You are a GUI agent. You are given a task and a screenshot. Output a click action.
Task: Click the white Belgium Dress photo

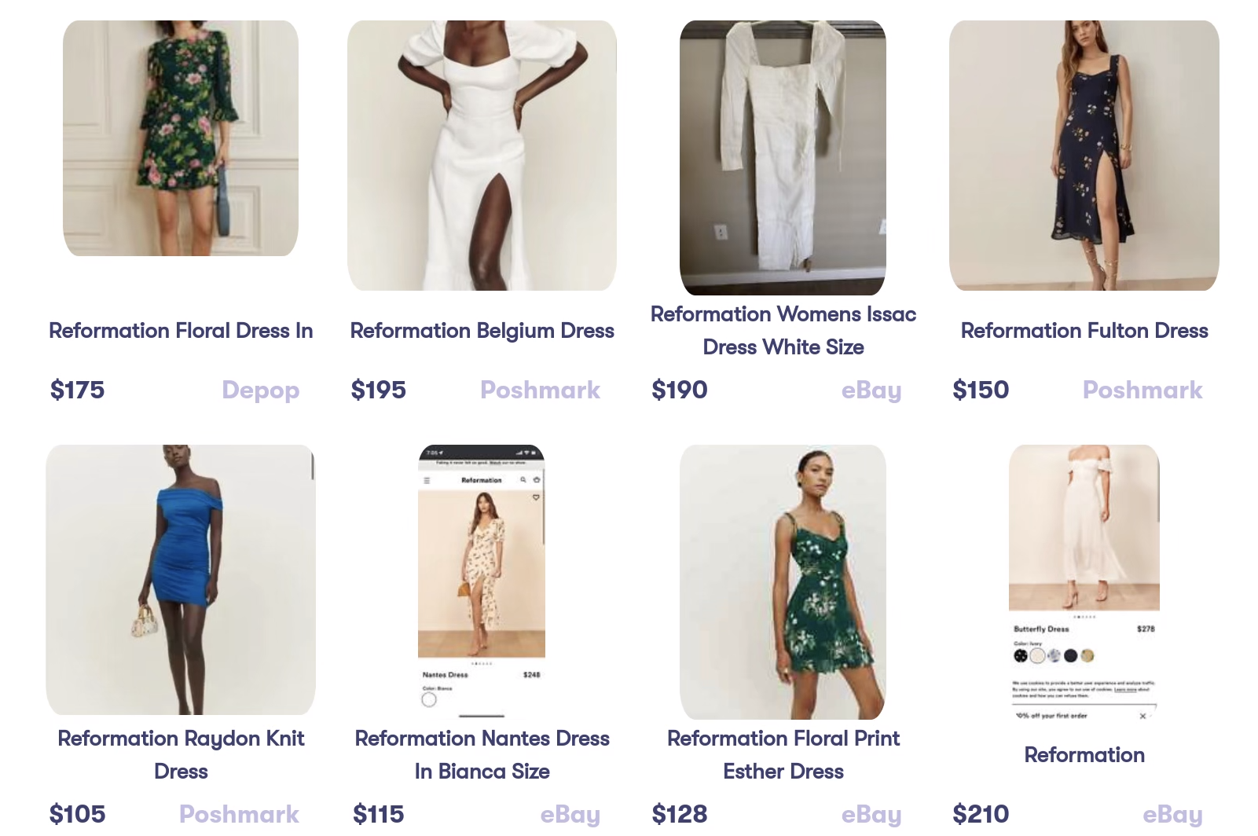tap(482, 153)
